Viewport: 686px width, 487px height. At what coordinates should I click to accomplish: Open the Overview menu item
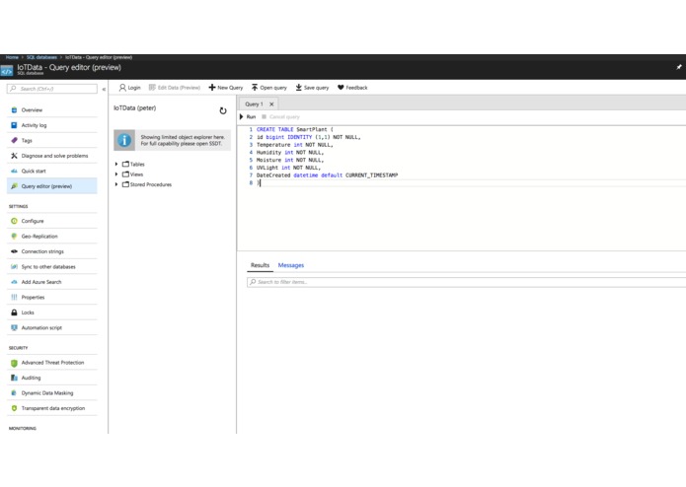[x=52, y=110]
